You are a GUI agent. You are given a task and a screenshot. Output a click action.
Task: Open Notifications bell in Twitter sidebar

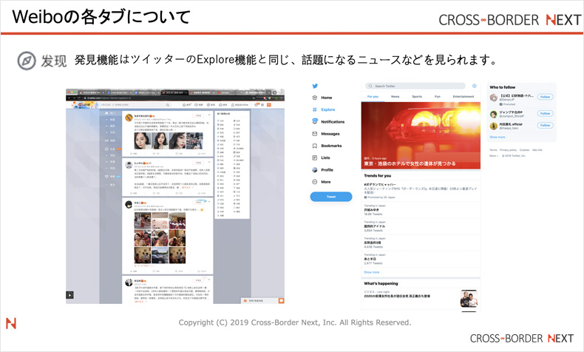[x=328, y=122]
